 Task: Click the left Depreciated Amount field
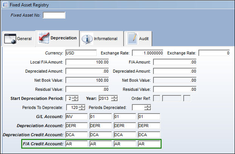[87, 71]
